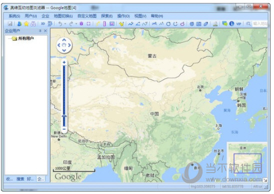
Task: Click the blue user person toolbar icon
Action: point(19,24)
